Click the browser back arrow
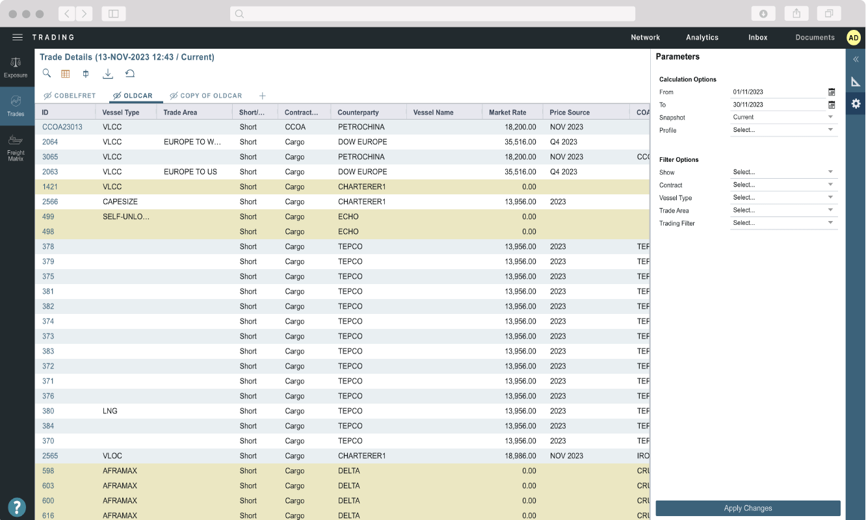 [x=67, y=14]
